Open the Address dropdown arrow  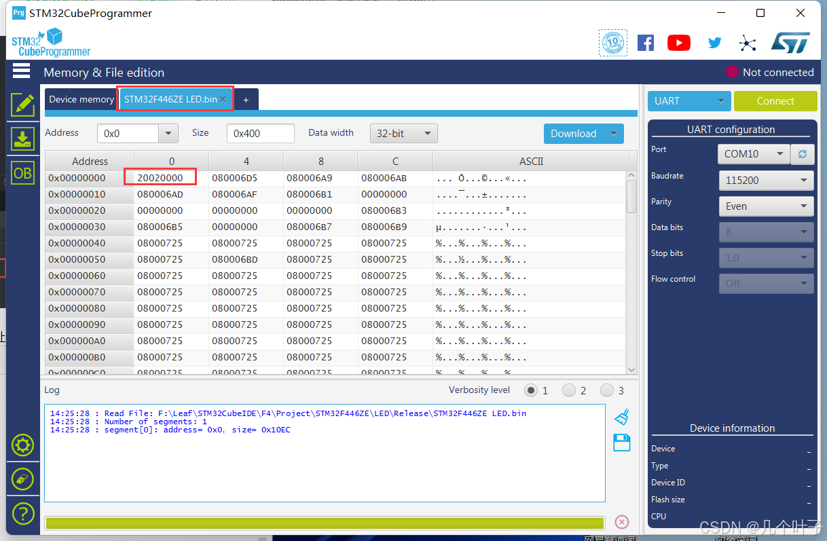(x=168, y=134)
